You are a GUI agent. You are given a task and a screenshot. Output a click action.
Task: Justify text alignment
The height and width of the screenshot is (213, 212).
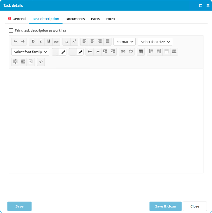click(x=107, y=41)
